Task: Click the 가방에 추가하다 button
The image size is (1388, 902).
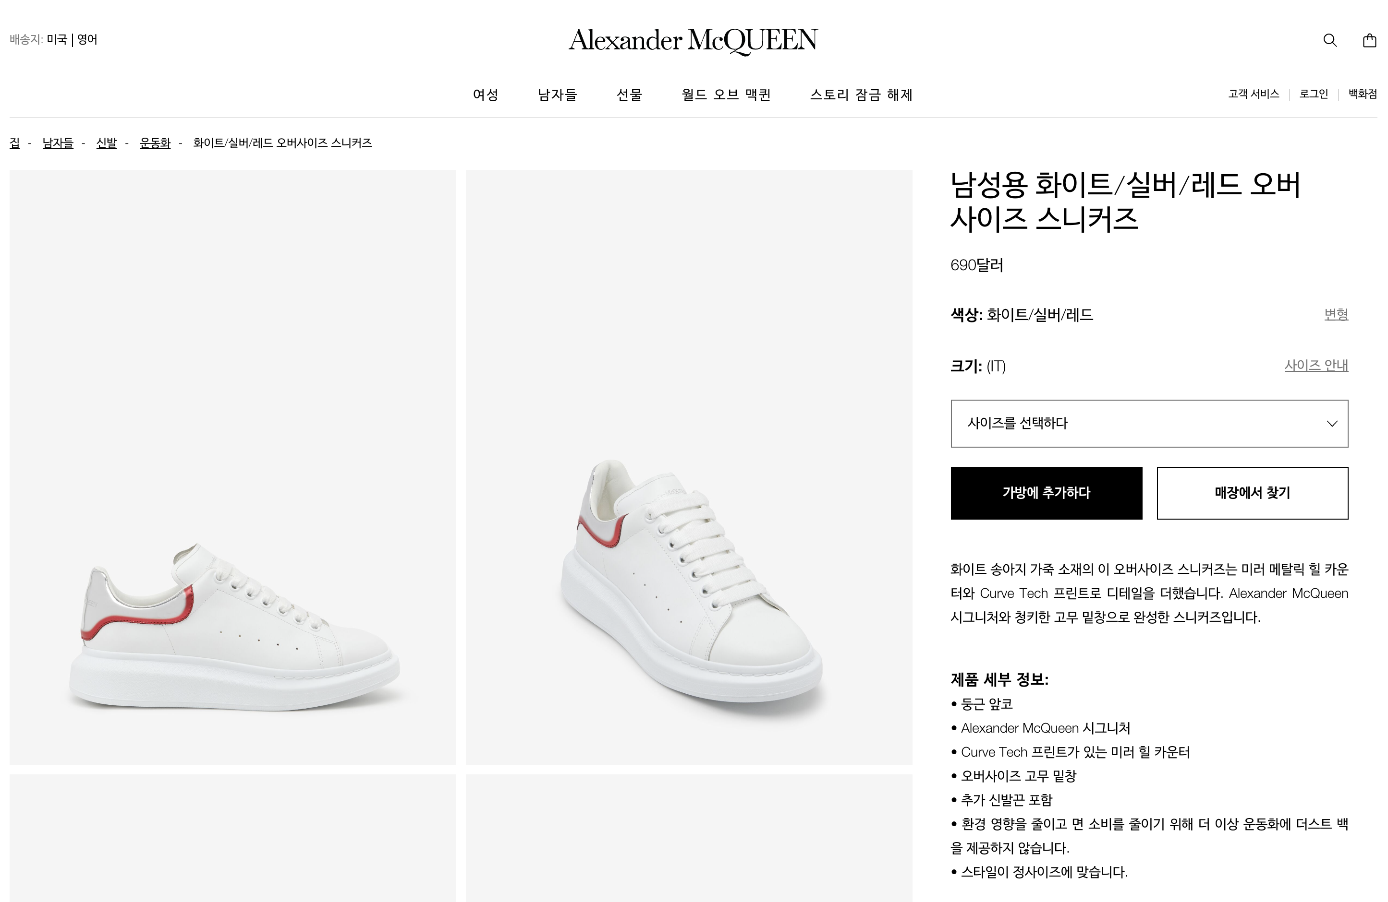Action: [1046, 493]
